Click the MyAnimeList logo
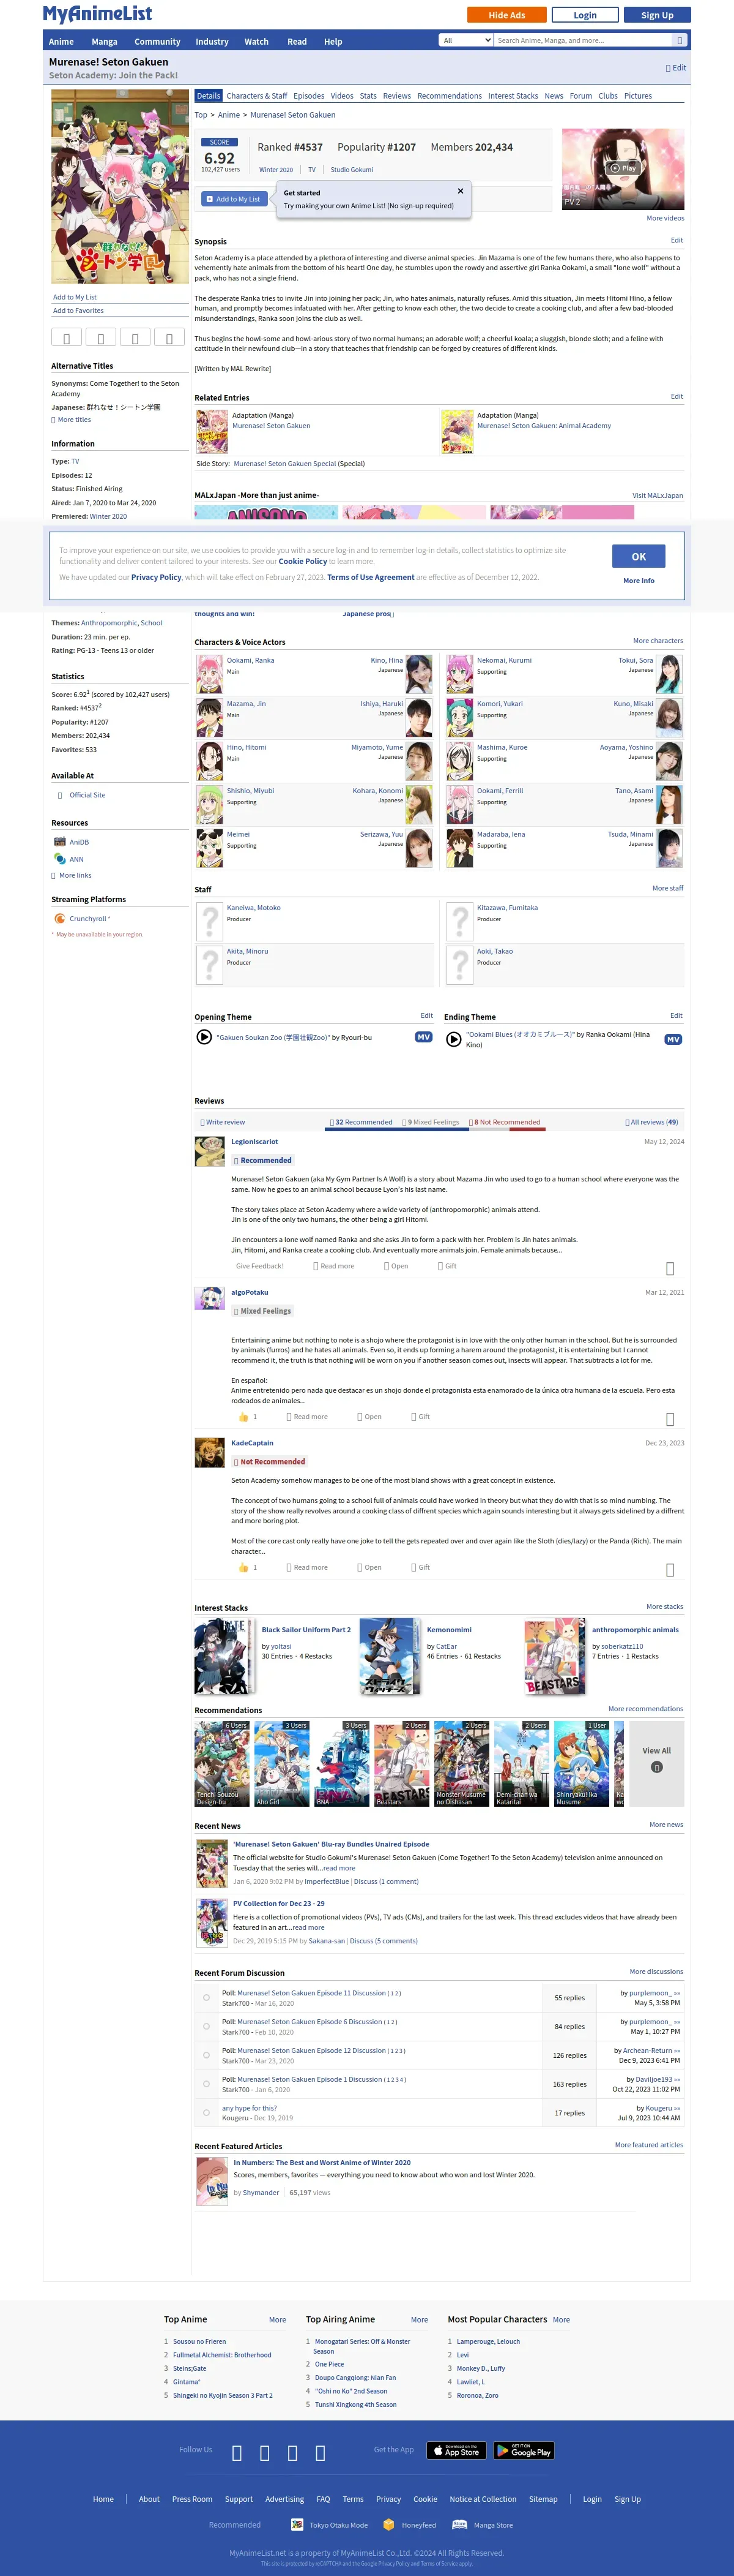734x2576 pixels. (97, 14)
